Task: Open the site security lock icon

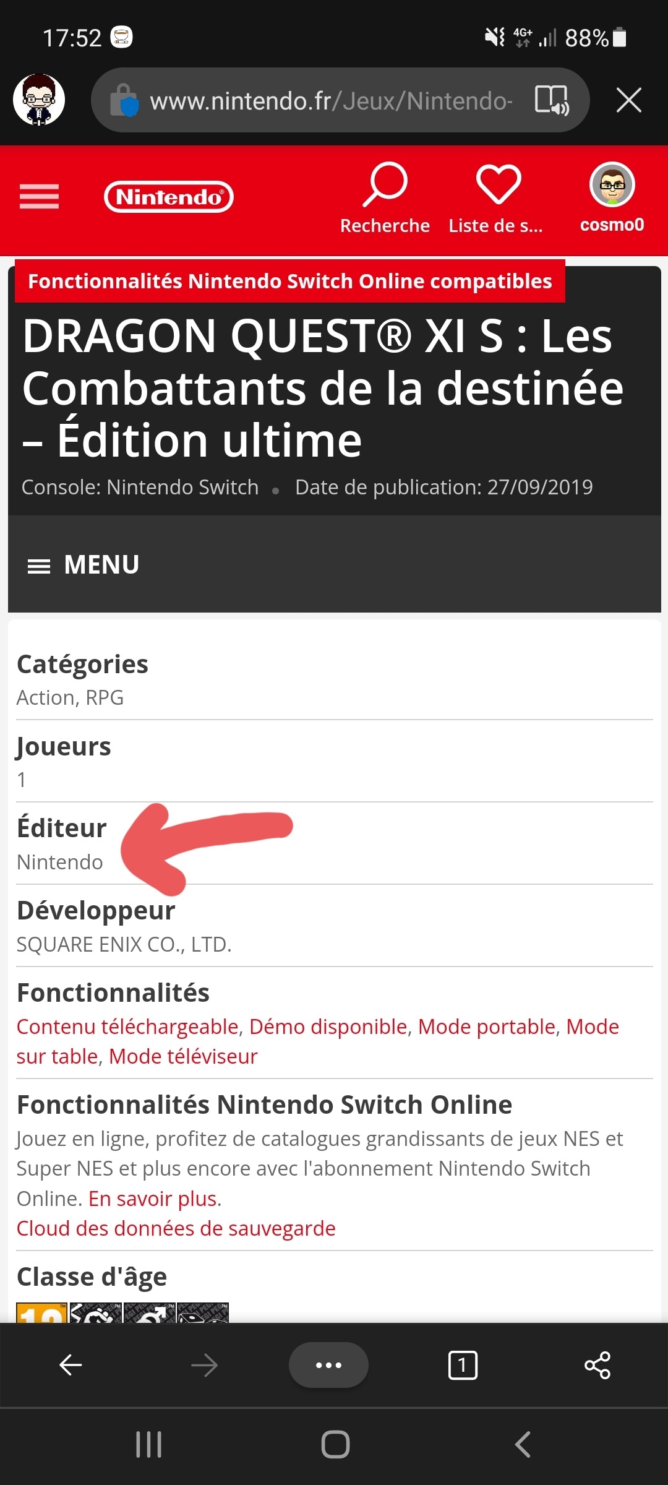Action: 125,100
